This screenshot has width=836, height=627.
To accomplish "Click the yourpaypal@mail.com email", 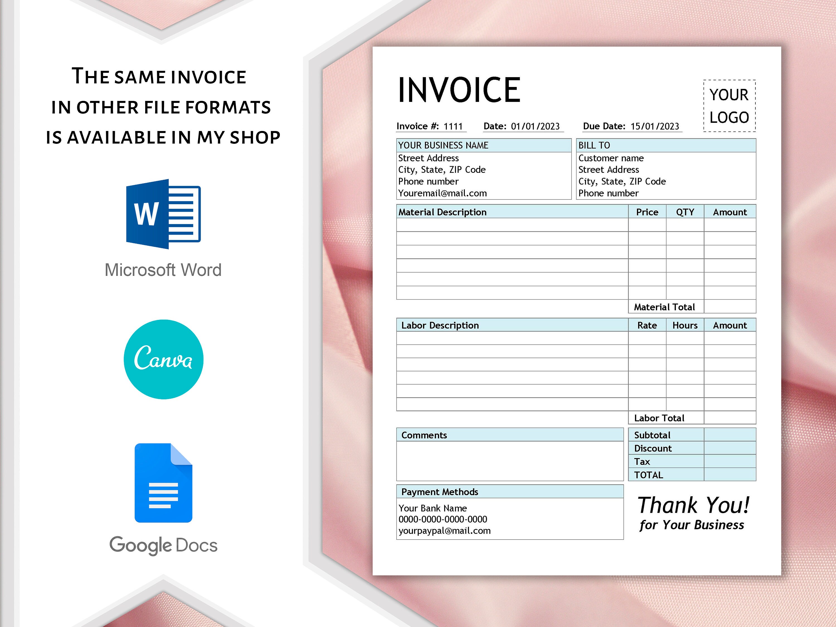I will (x=444, y=531).
